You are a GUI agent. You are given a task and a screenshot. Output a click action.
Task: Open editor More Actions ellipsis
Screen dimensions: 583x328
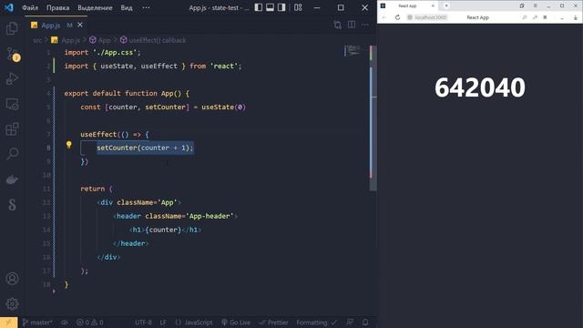365,25
